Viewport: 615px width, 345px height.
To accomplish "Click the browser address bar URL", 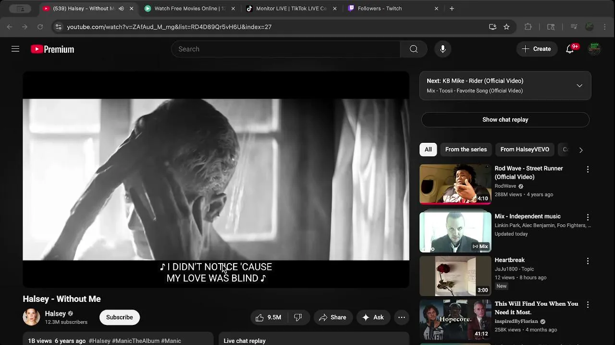I will click(169, 27).
